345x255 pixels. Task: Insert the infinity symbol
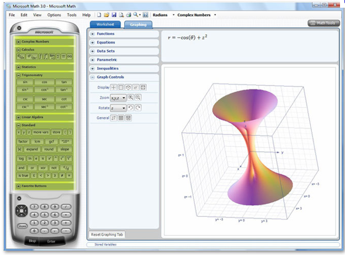click(70, 56)
